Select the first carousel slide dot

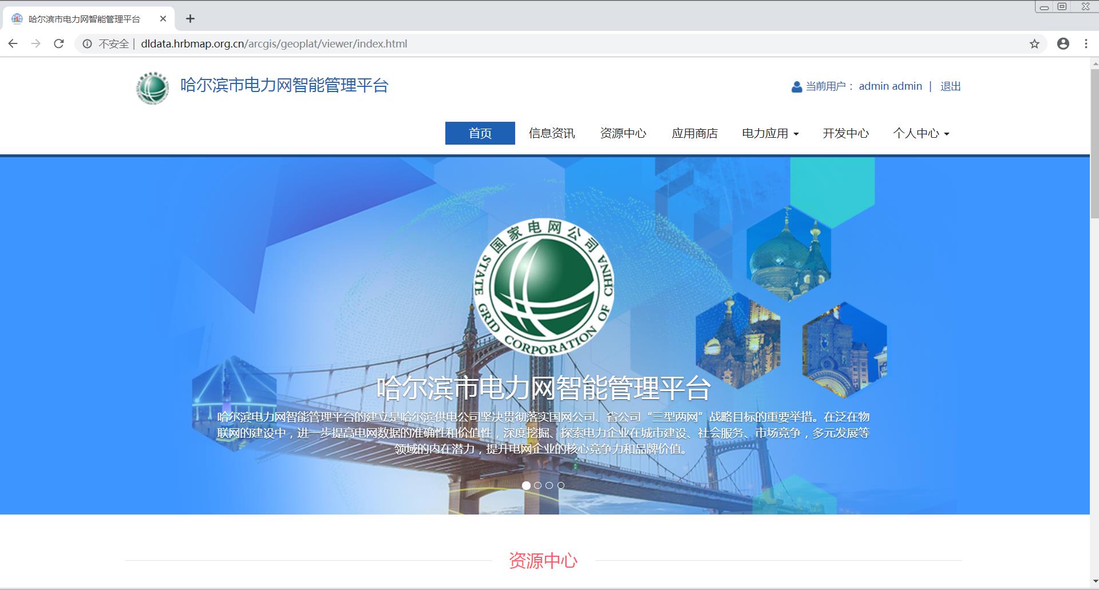[526, 485]
